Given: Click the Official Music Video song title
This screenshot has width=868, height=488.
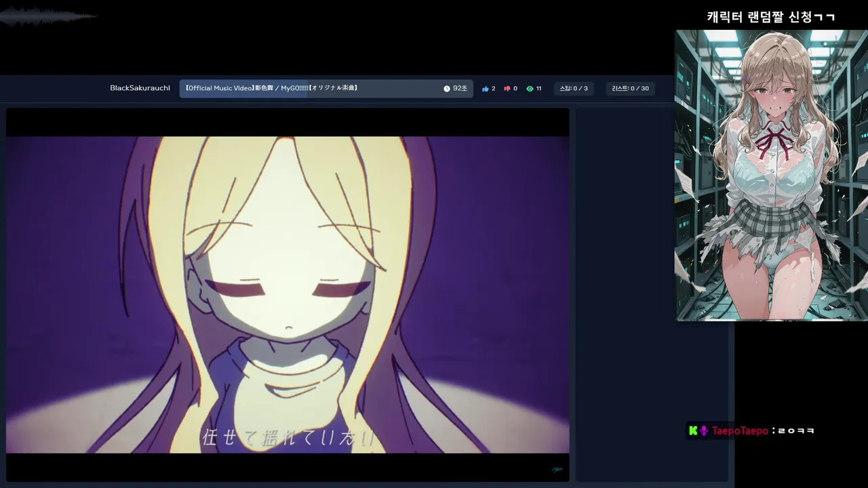Looking at the screenshot, I should point(271,88).
